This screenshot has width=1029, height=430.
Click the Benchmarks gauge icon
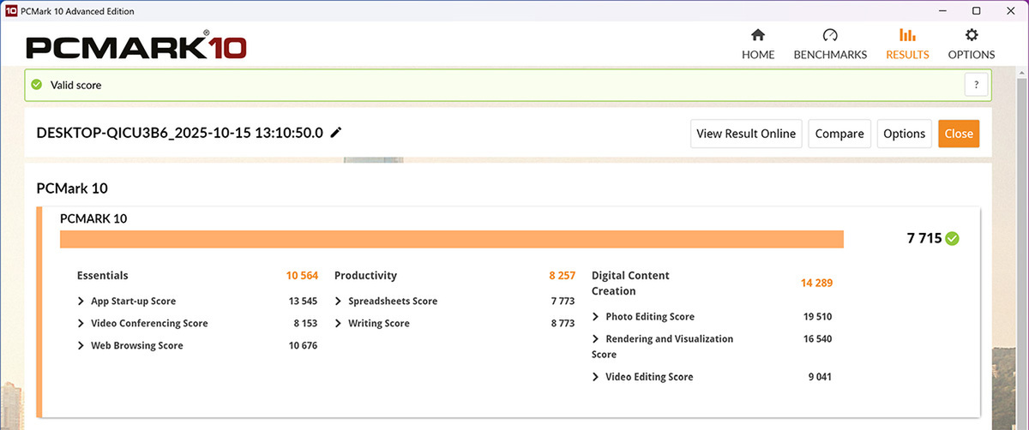(x=830, y=35)
